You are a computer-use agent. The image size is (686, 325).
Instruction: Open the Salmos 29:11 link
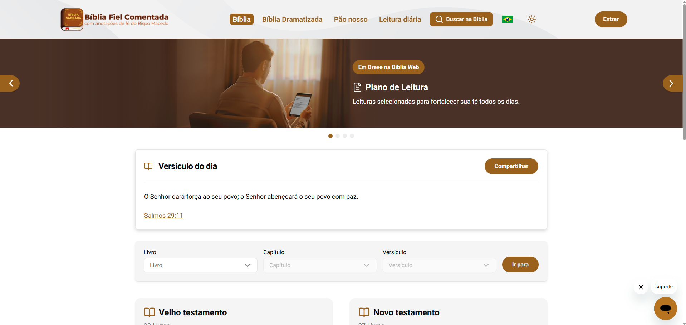click(163, 216)
